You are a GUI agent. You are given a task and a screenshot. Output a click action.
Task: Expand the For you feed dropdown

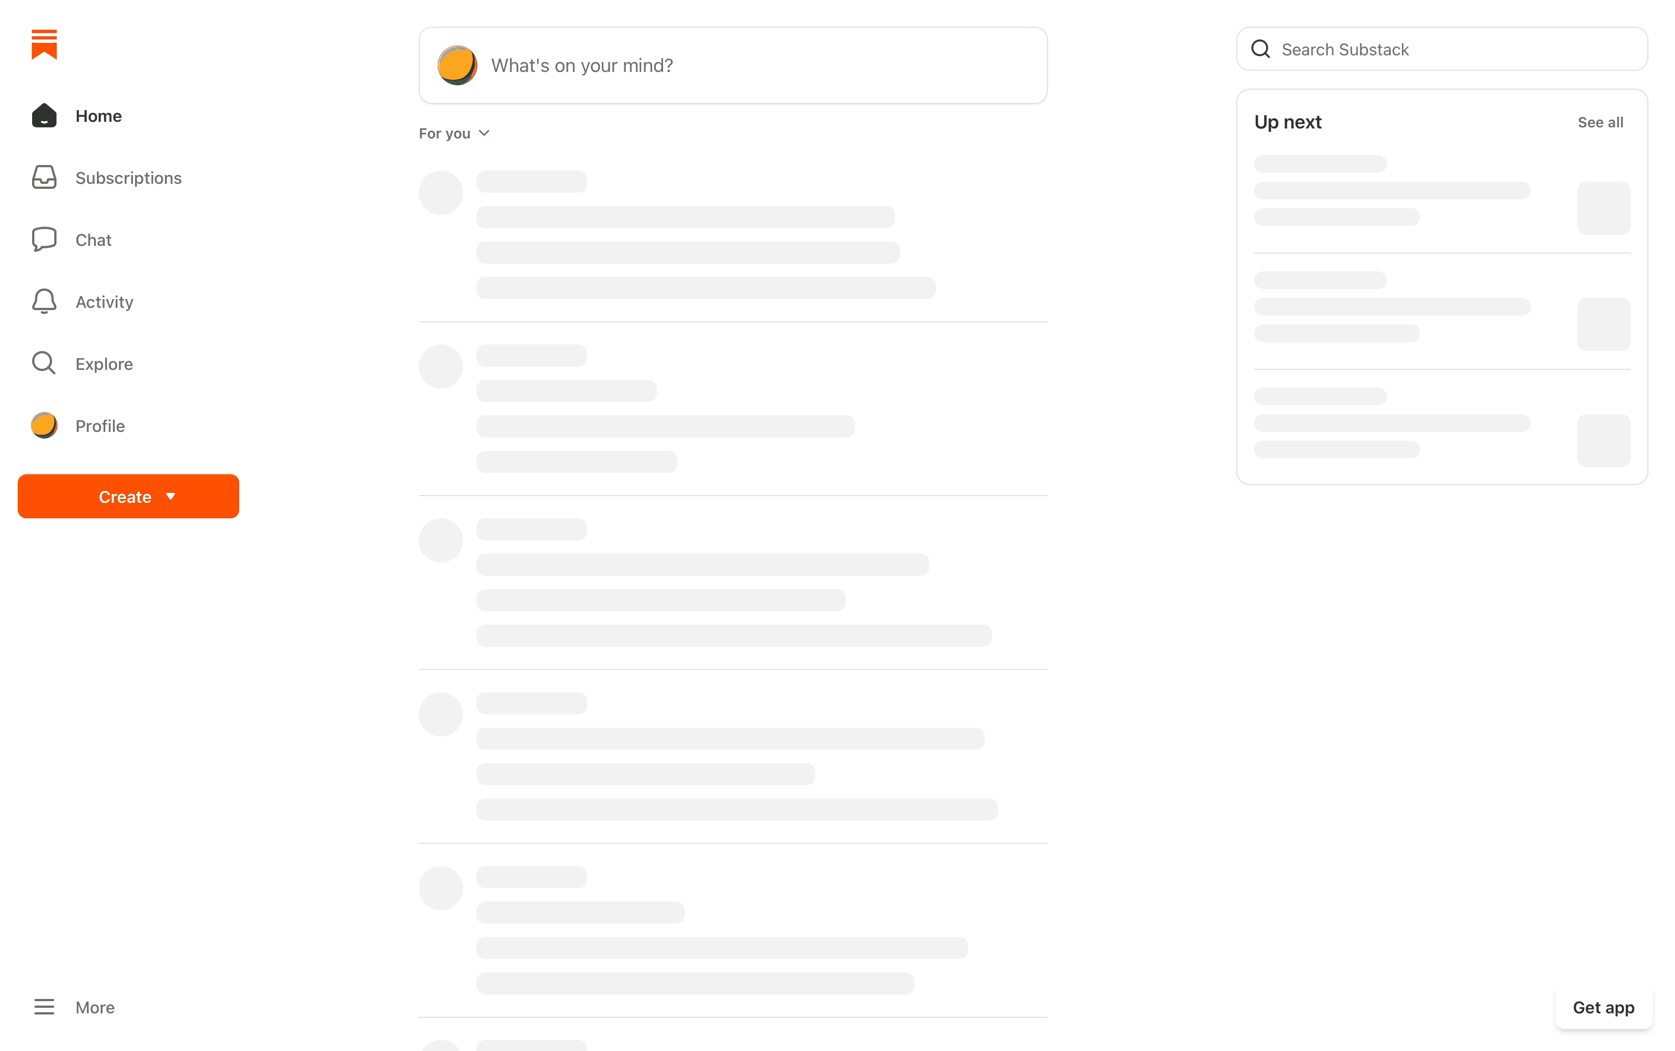click(x=445, y=133)
